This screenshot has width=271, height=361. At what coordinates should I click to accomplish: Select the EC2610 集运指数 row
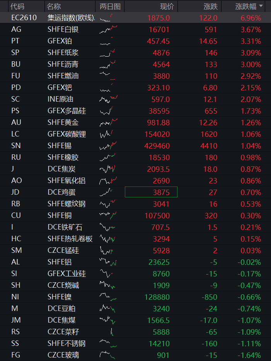click(x=135, y=18)
